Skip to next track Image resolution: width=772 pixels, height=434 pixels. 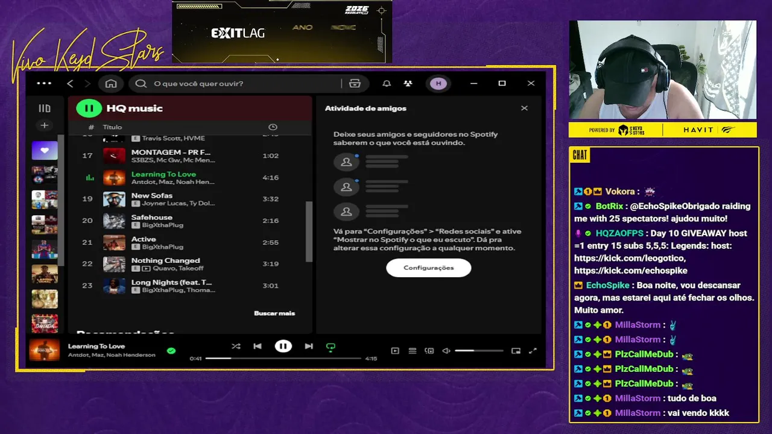point(309,347)
